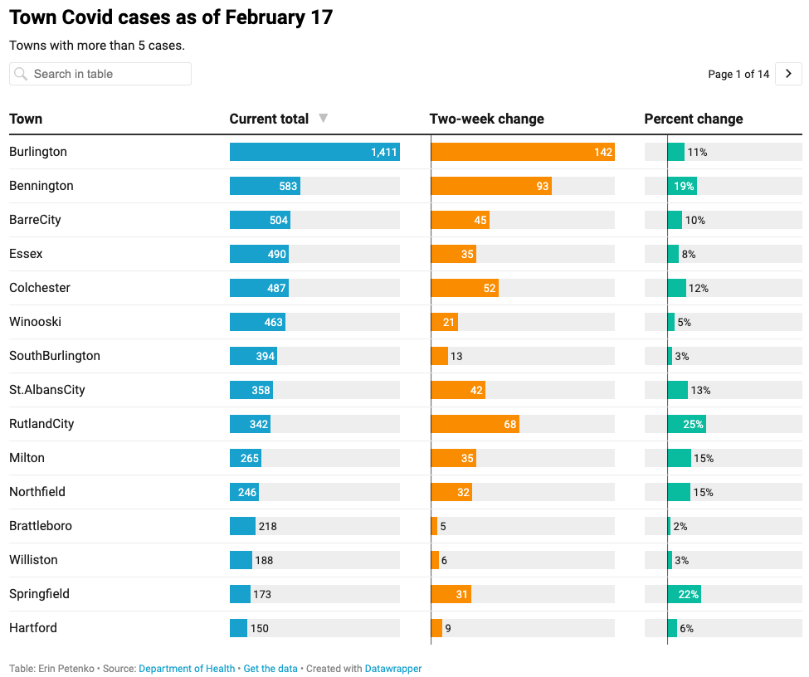809x677 pixels.
Task: Click Essex's blue 490 bar
Action: coord(259,254)
